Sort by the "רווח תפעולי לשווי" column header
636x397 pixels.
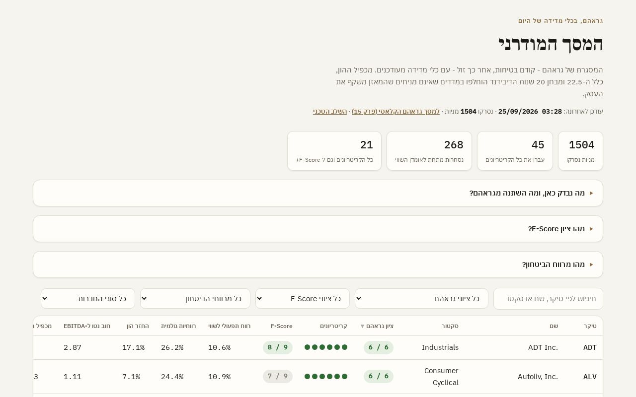click(230, 326)
